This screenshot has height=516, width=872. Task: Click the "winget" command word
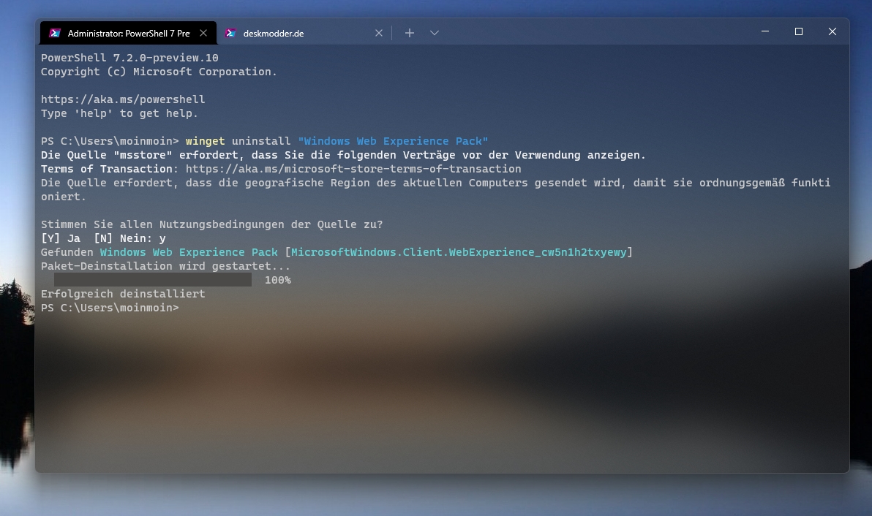[x=206, y=141]
